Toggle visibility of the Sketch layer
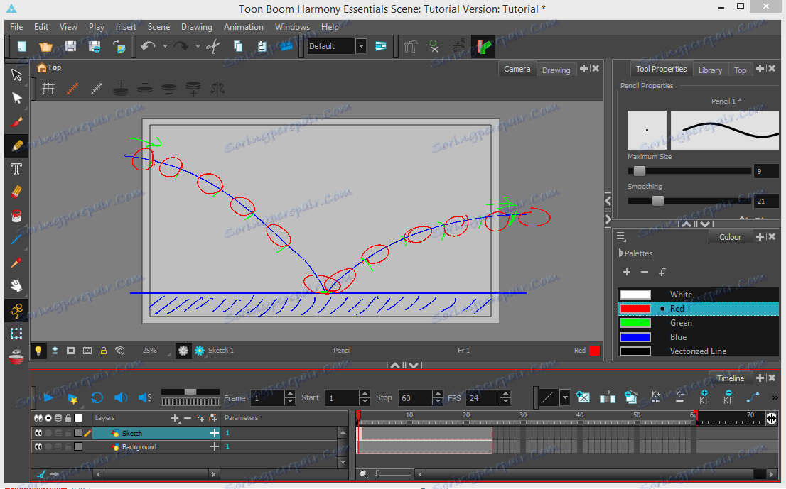The height and width of the screenshot is (489, 786). [x=38, y=433]
